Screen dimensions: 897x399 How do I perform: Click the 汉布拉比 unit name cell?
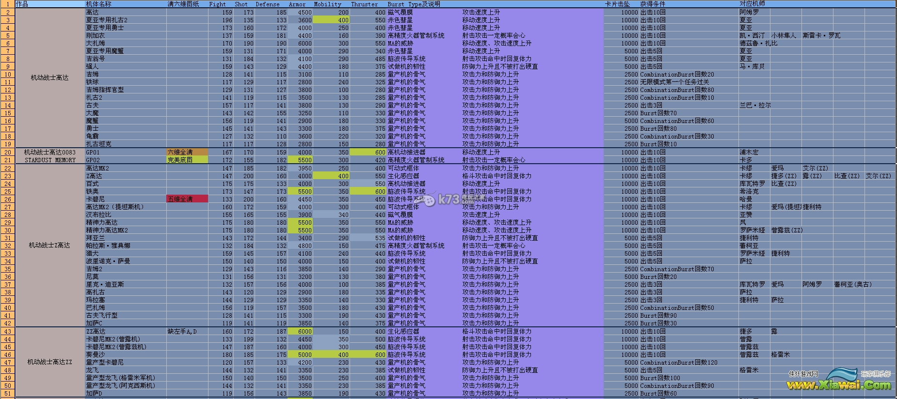126,215
